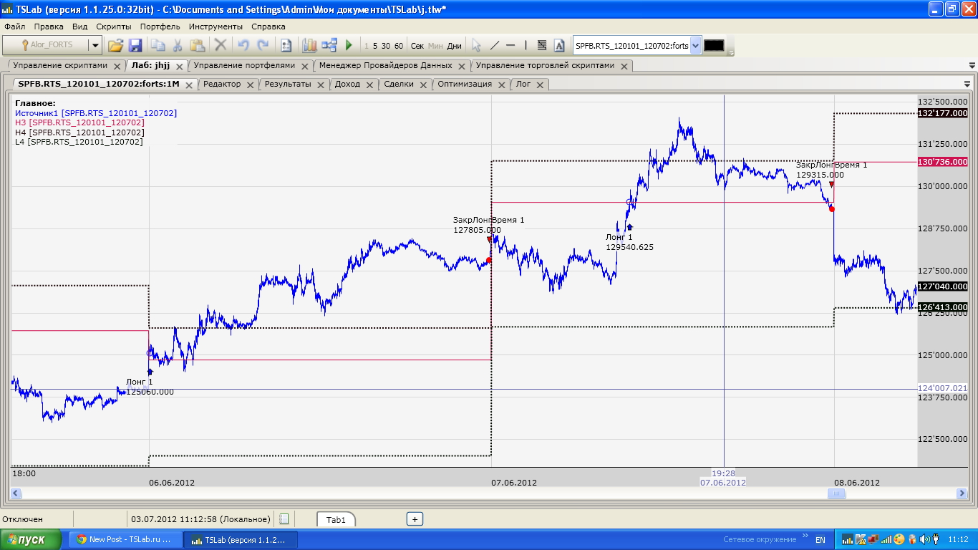
Task: Click the Copy icon in the toolbar
Action: [158, 45]
